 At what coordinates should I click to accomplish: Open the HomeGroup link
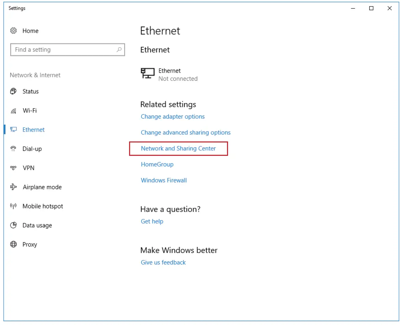pos(157,164)
